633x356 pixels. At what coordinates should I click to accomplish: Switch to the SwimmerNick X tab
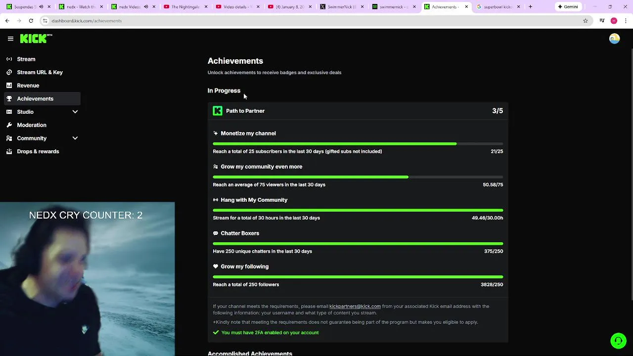click(342, 7)
